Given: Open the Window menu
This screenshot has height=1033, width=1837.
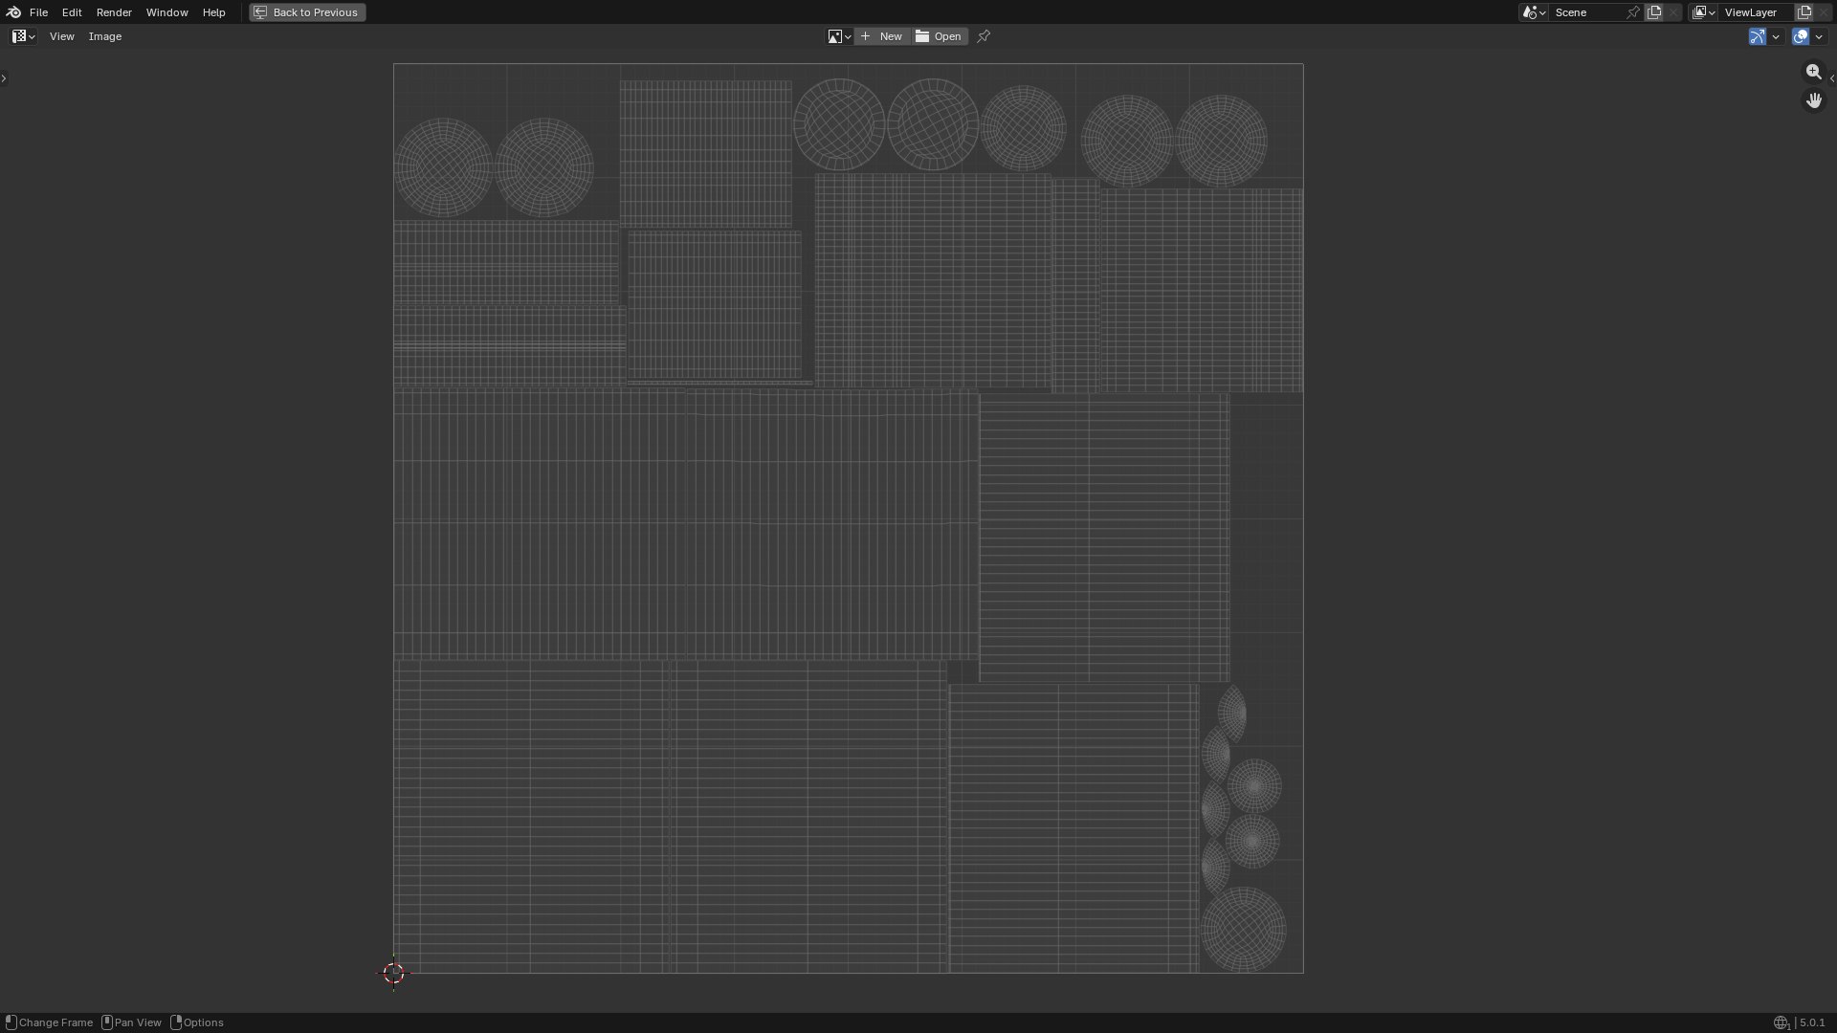Looking at the screenshot, I should pyautogui.click(x=166, y=12).
